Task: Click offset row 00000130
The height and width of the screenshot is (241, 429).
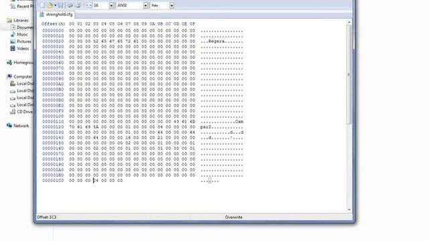Action: click(x=53, y=133)
